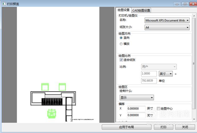Screen dimensions: 197x133
Task: Select the 竖向 orientation radio button
Action: point(121,38)
